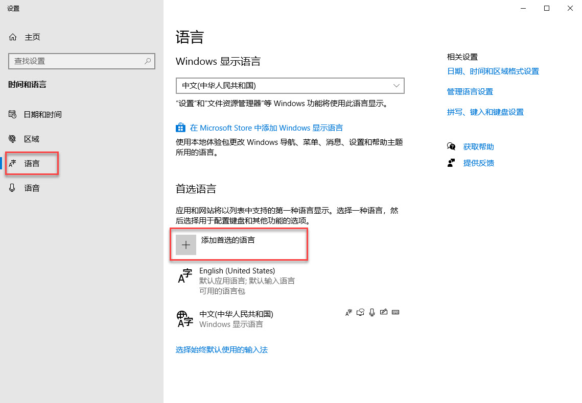Click the Windows 显示语言 heading
Image resolution: width=582 pixels, height=403 pixels.
[218, 61]
